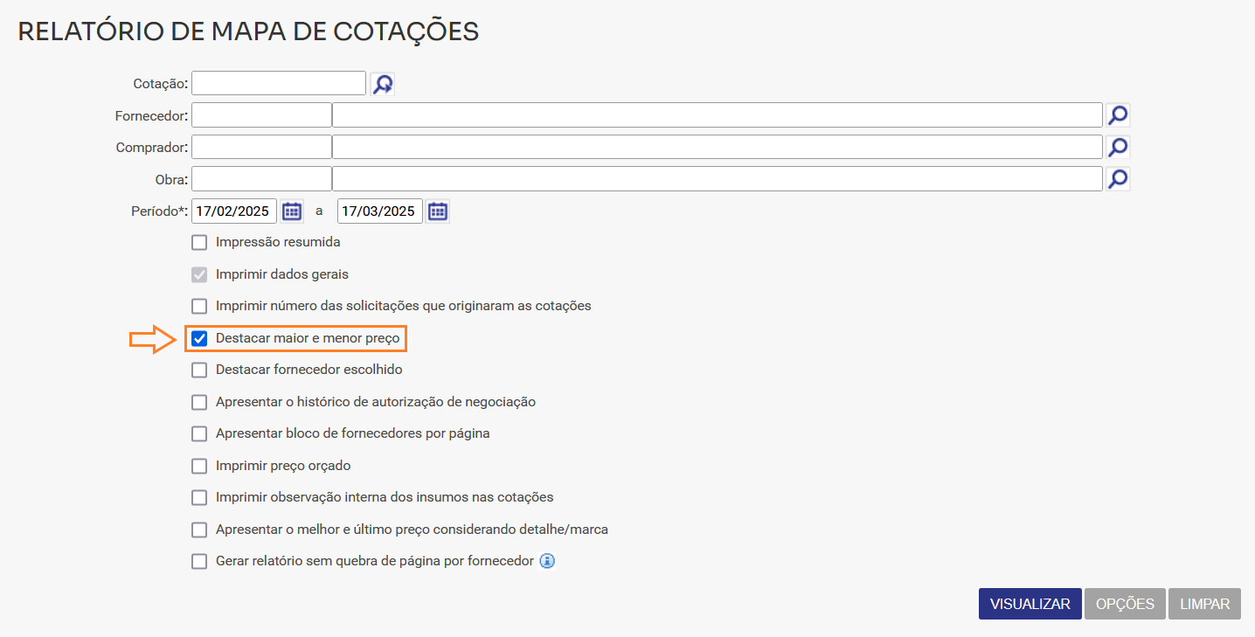Select the end date field 17/03/2025
The width and height of the screenshot is (1255, 637).
(x=380, y=211)
